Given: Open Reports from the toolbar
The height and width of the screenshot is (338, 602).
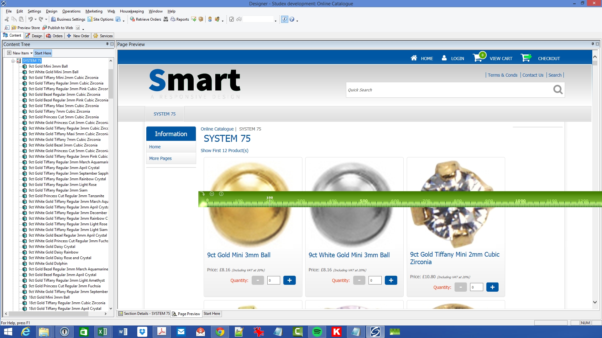Looking at the screenshot, I should 180,19.
